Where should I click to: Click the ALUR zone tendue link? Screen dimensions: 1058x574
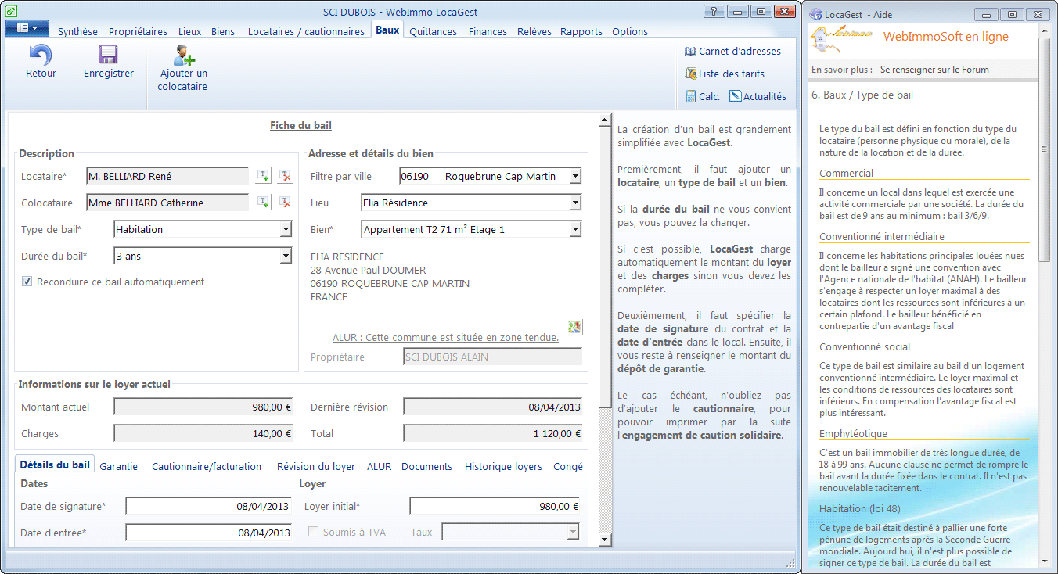pyautogui.click(x=445, y=338)
